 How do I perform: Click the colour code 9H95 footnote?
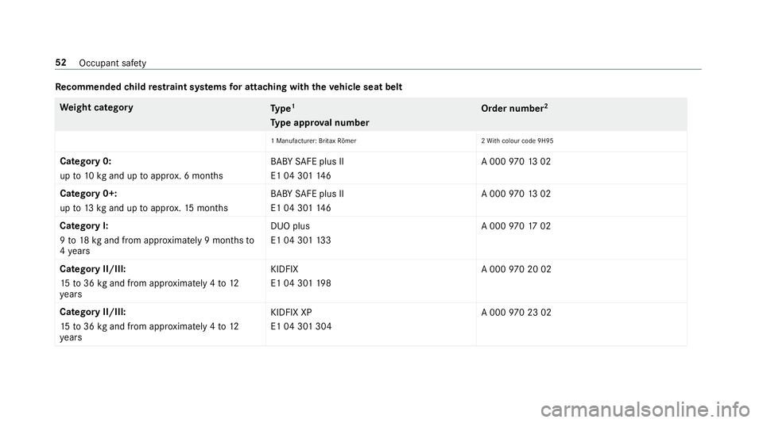click(x=517, y=140)
